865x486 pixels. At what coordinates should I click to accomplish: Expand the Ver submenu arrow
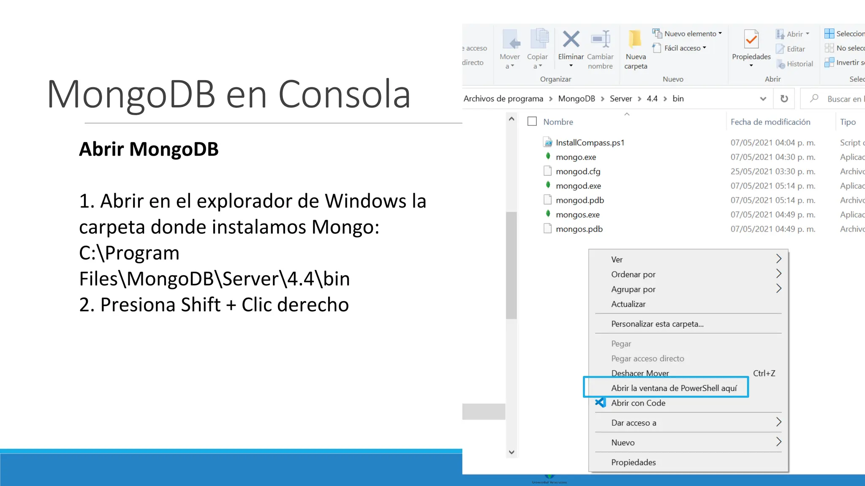point(779,259)
